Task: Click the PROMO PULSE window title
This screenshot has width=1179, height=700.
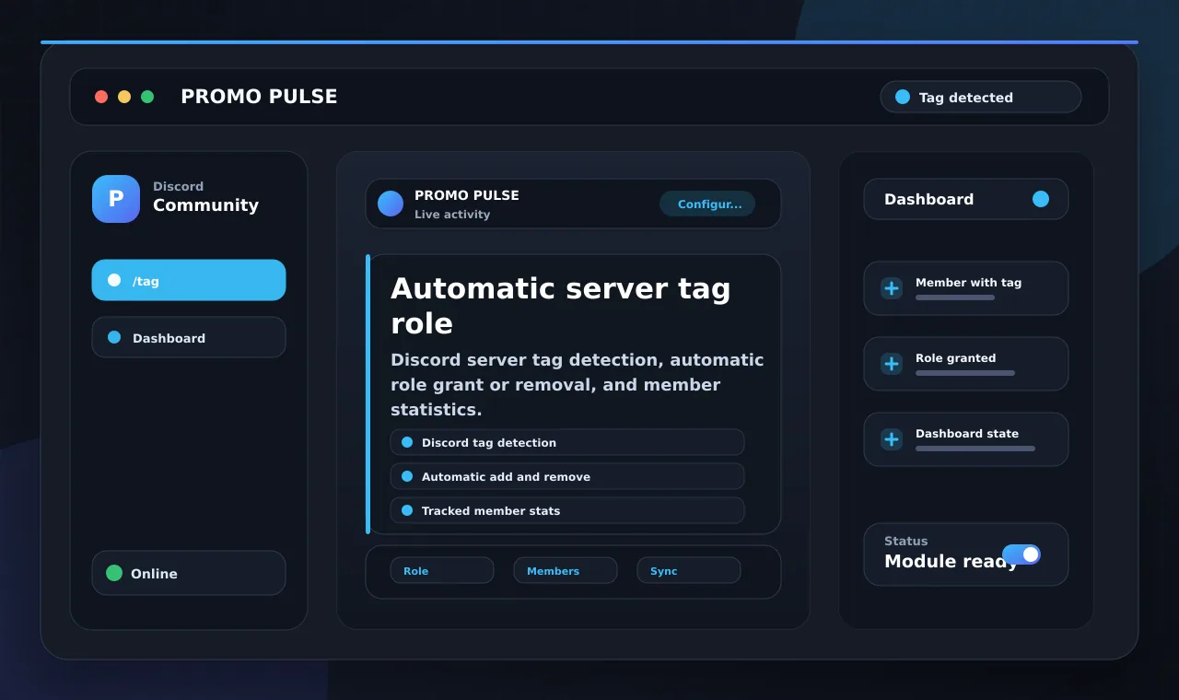Action: (x=259, y=97)
